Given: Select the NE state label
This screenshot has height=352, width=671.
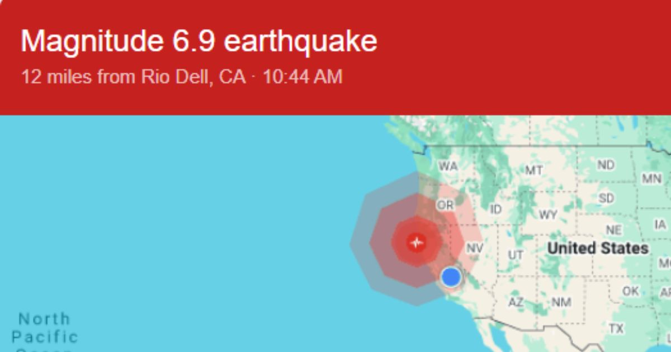Looking at the screenshot, I should 613,230.
